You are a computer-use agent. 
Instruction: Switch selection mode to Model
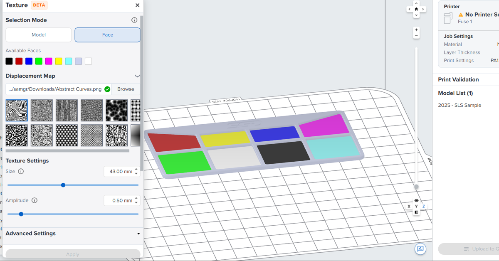click(x=39, y=35)
